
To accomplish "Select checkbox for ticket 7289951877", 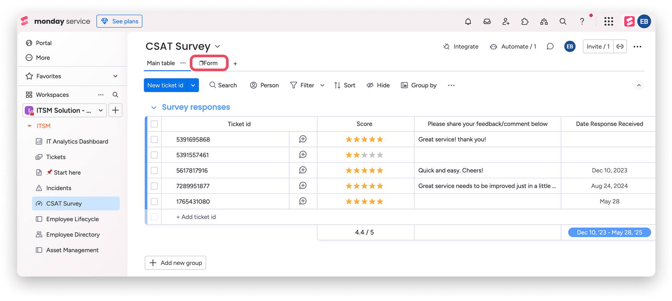I will click(x=154, y=186).
